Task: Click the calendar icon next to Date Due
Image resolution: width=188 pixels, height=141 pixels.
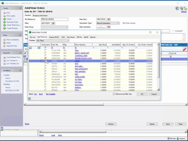Action: 109,19
